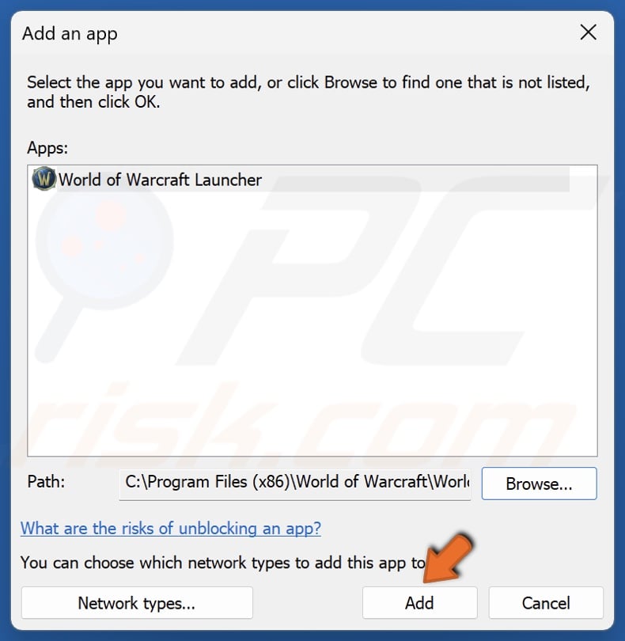Click the Path: label

[46, 482]
